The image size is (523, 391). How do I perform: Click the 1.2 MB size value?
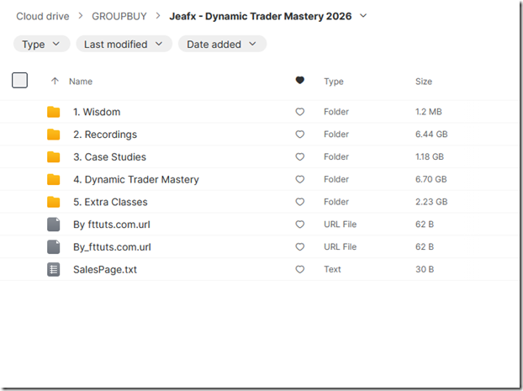coord(429,112)
